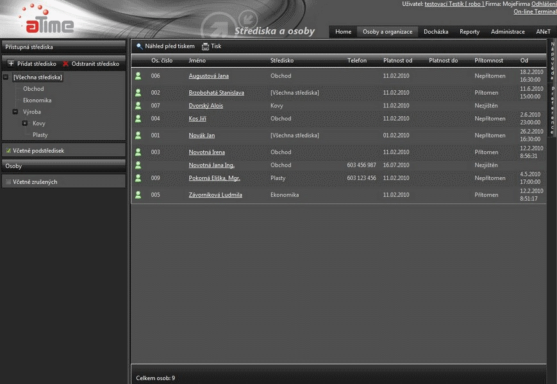Open Pokorná Eliška, Mgr.'s record
557x384 pixels.
click(x=214, y=178)
